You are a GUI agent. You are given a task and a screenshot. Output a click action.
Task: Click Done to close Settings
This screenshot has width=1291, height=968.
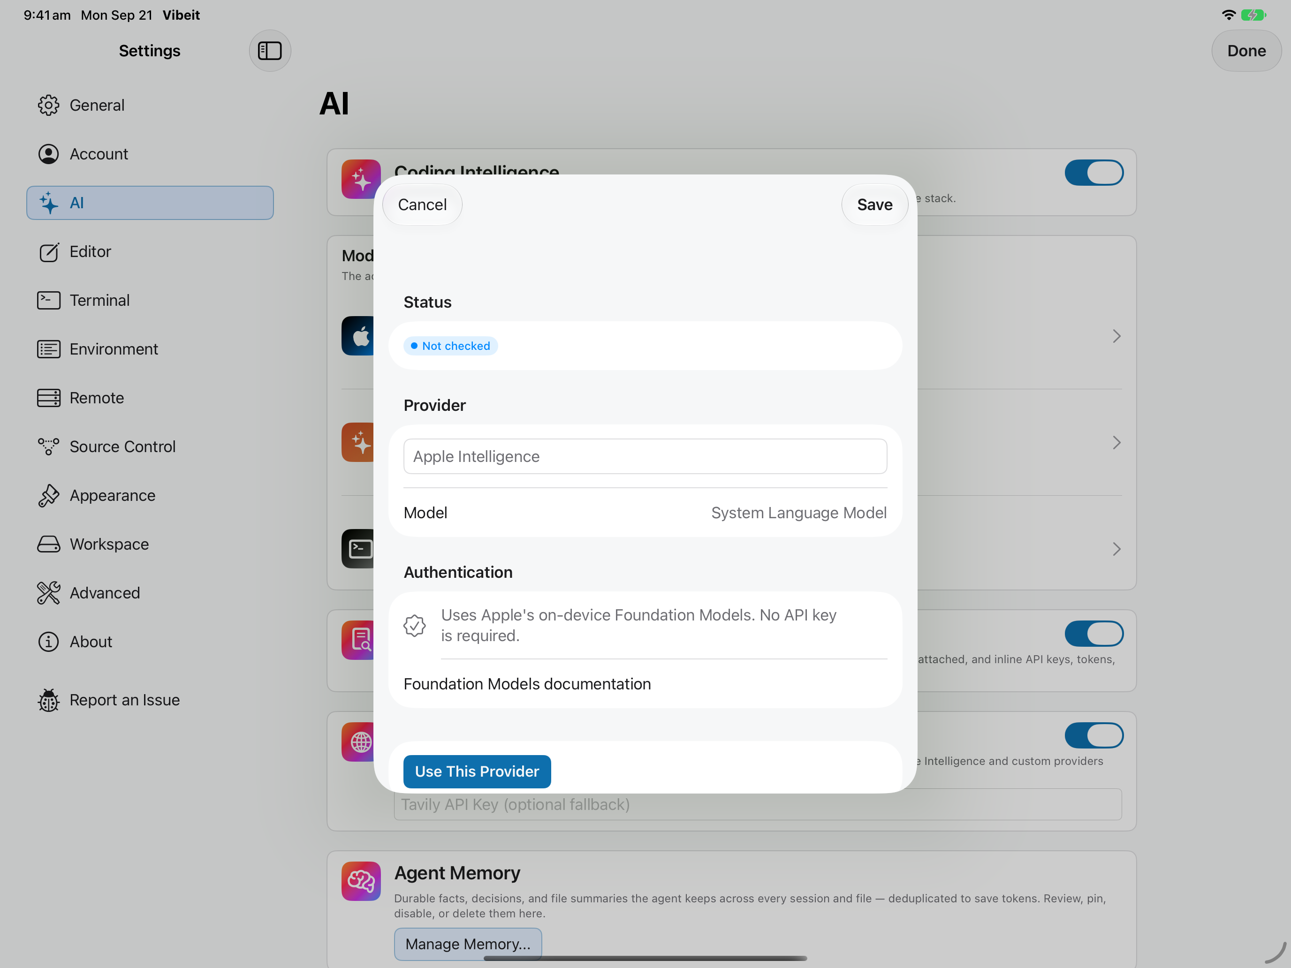point(1246,51)
